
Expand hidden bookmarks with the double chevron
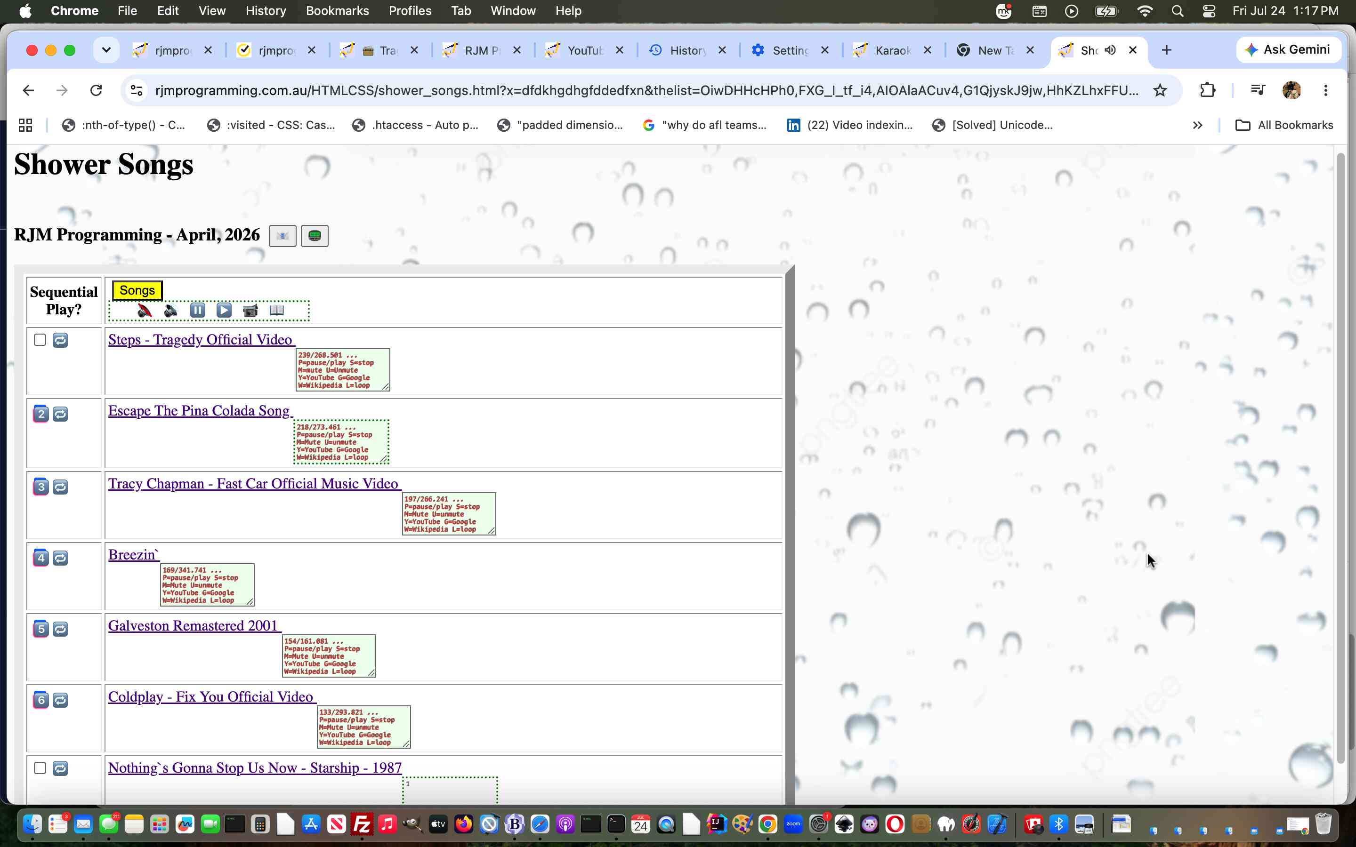click(1197, 125)
